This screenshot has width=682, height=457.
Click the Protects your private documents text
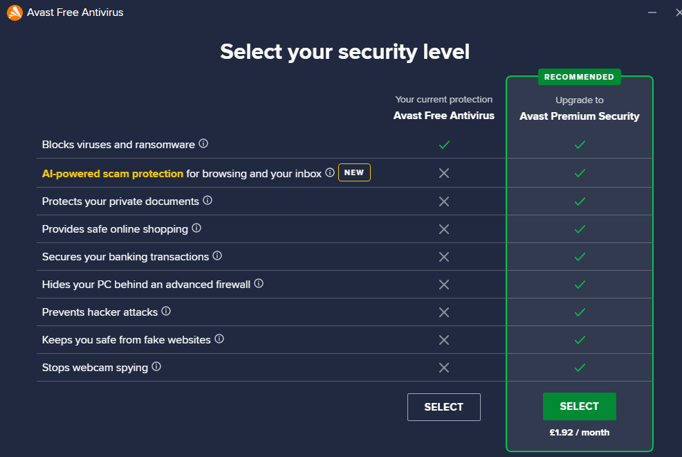coord(120,201)
